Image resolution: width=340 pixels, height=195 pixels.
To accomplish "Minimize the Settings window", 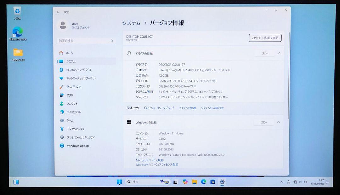I will 266,10.
